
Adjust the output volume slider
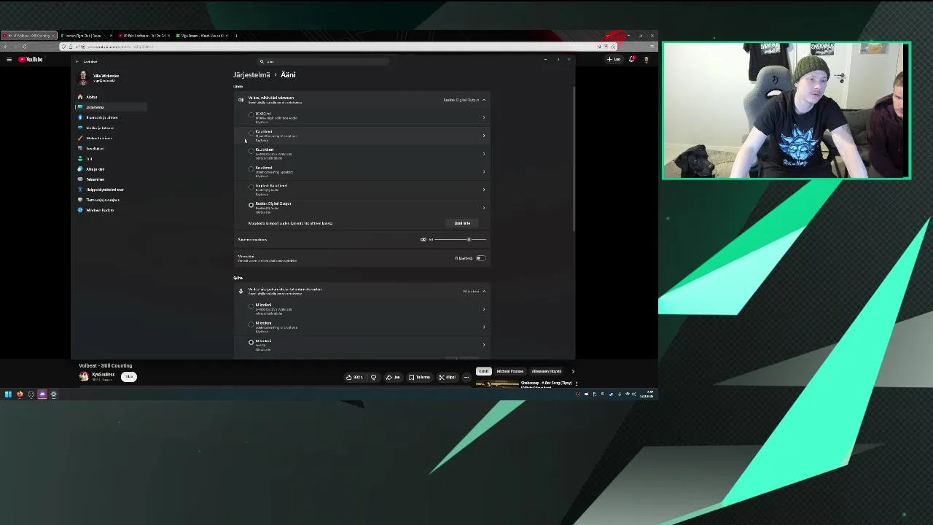coord(461,239)
